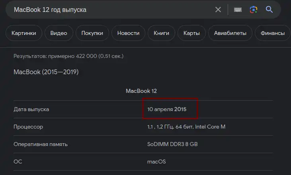Switch to the Видео tab
Viewport: 291px width, 175px height.
tap(59, 33)
